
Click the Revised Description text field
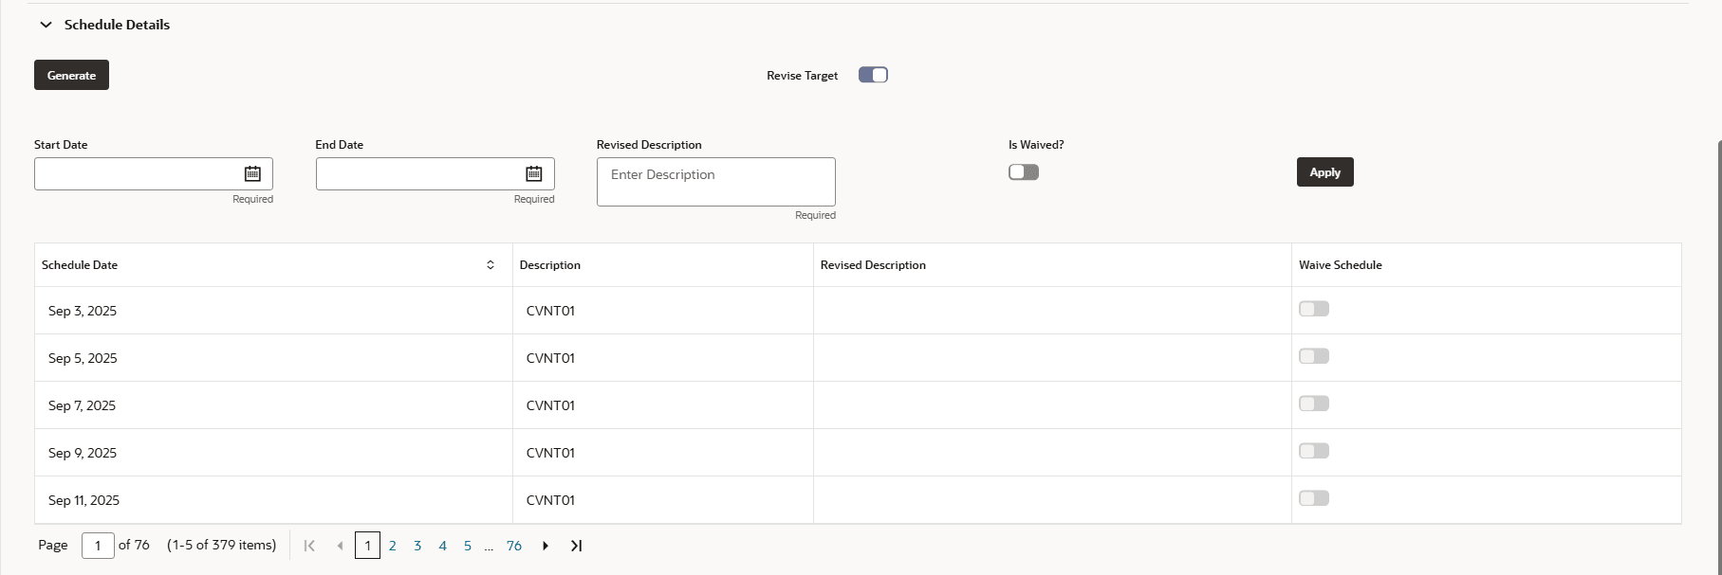[715, 181]
